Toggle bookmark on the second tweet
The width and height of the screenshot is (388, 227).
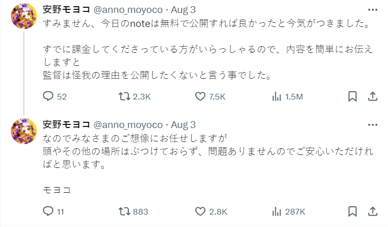pyautogui.click(x=352, y=211)
